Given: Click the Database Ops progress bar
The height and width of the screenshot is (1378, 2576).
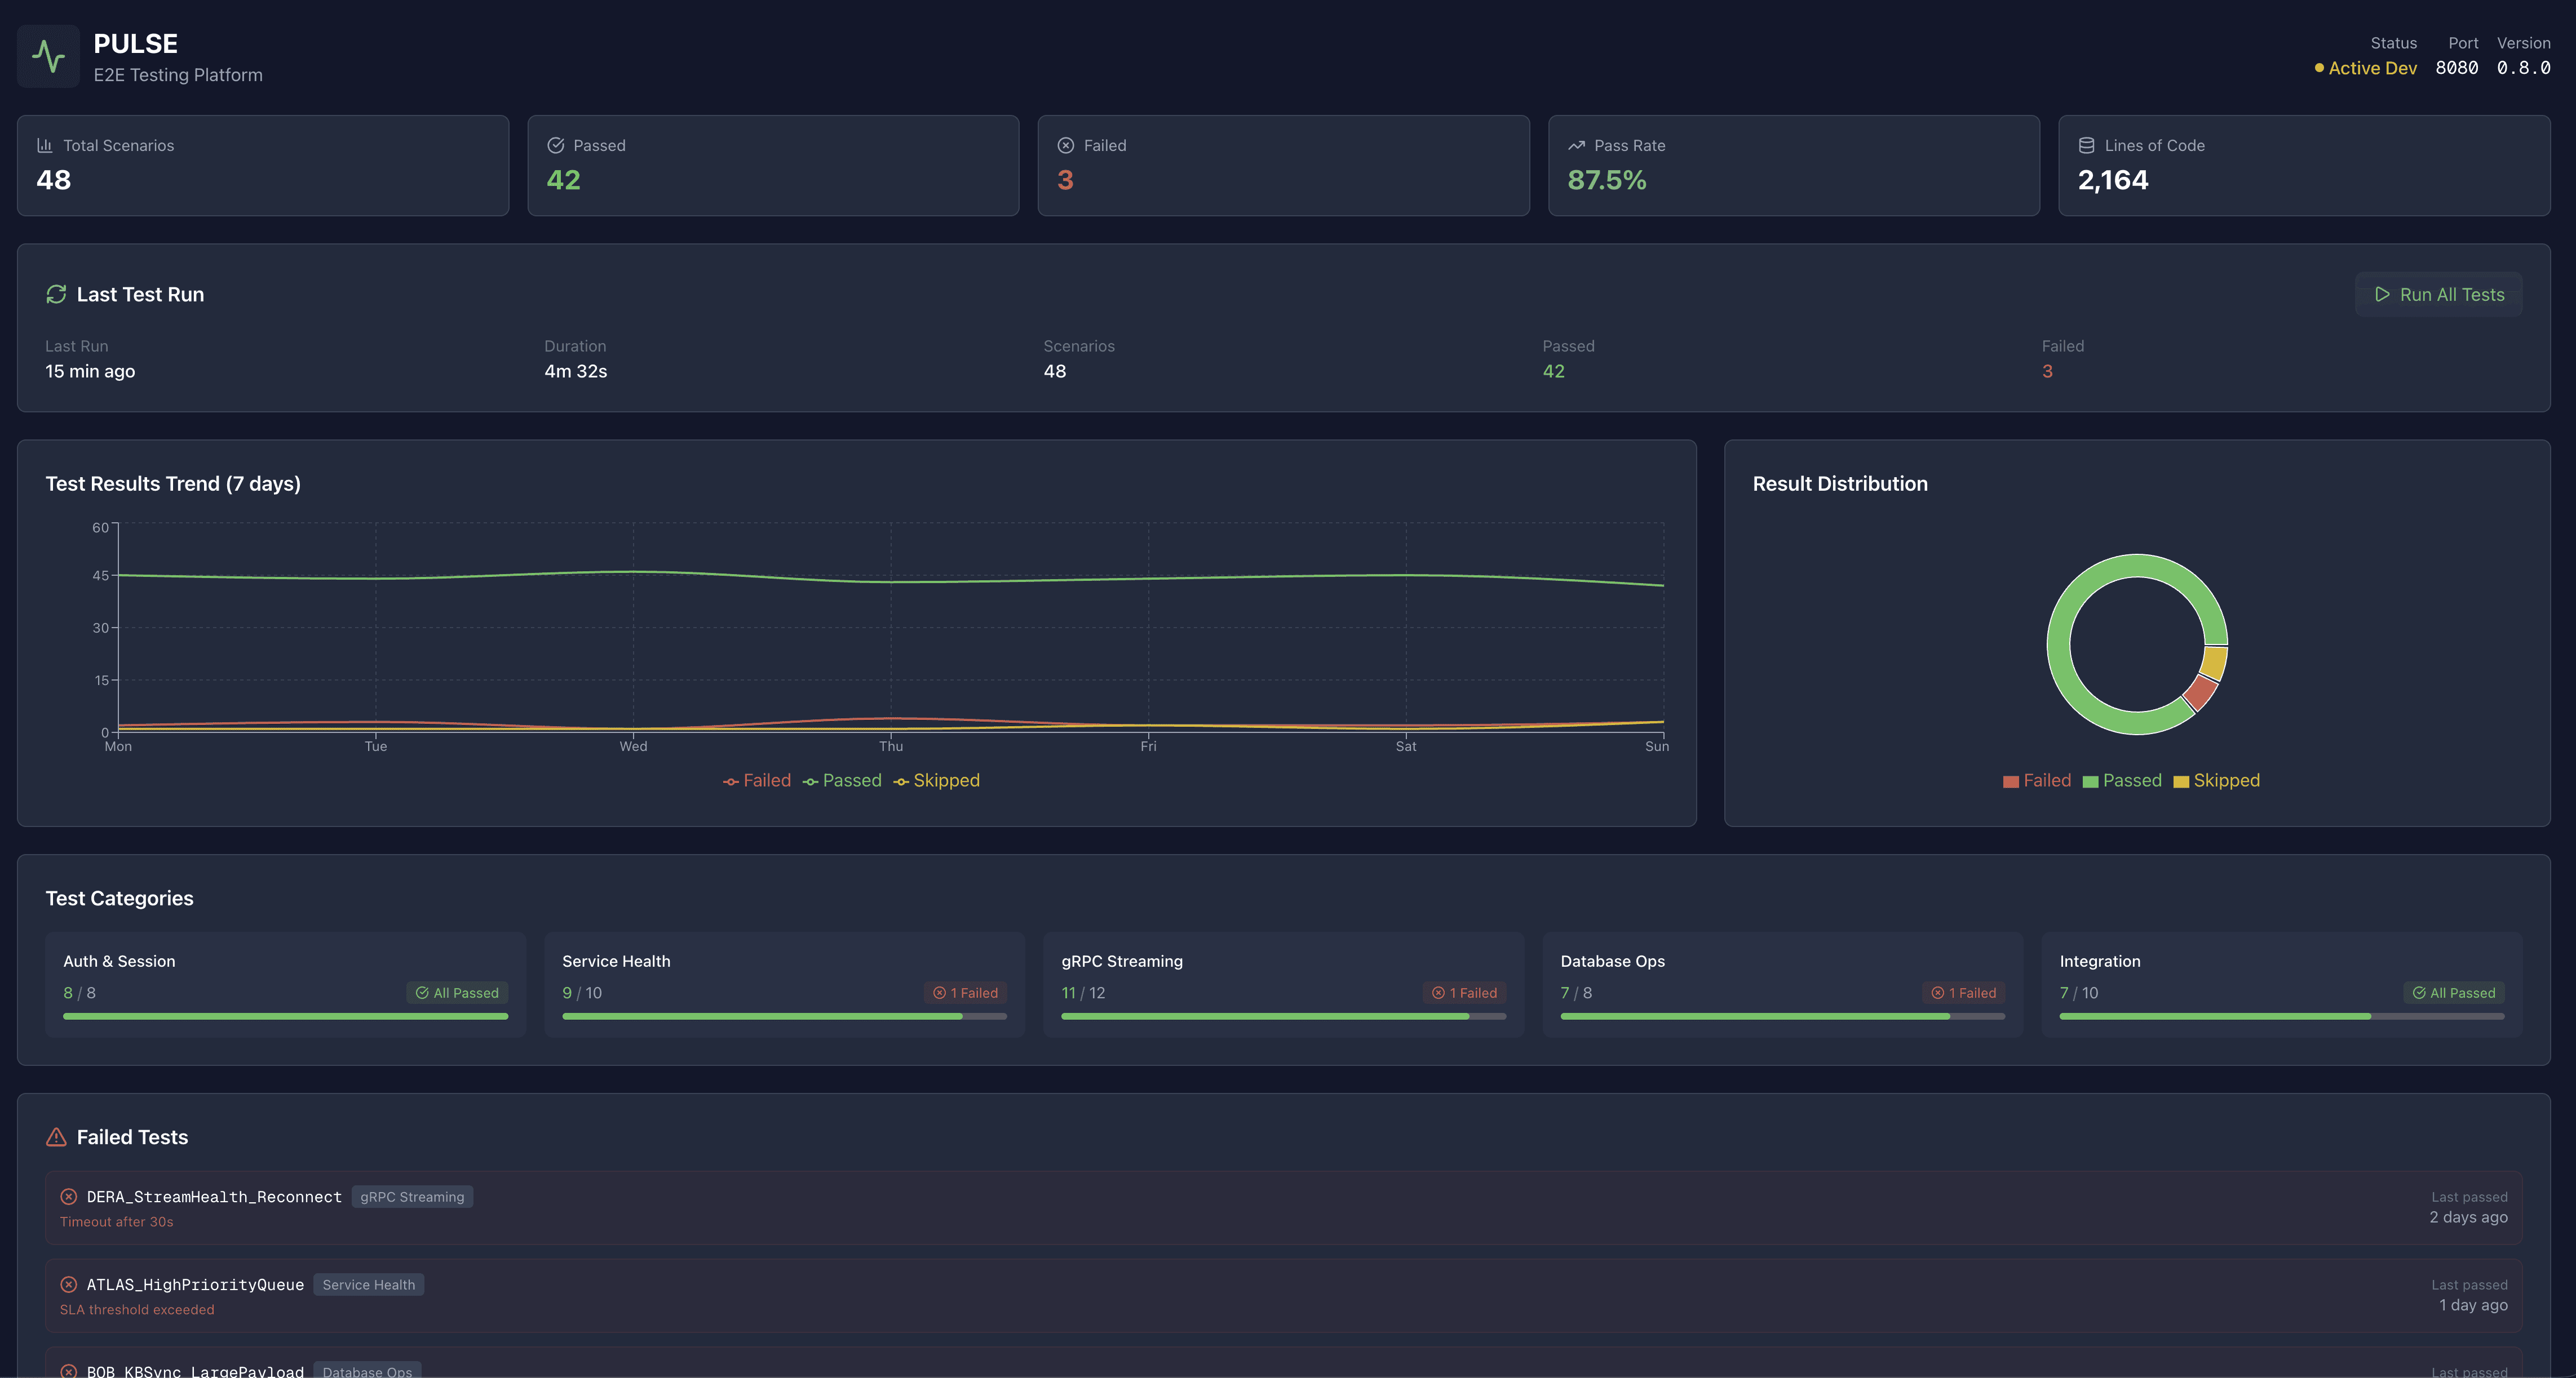Looking at the screenshot, I should click(x=1782, y=1016).
